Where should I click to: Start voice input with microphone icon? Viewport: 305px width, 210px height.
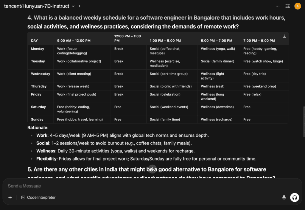[284, 198]
